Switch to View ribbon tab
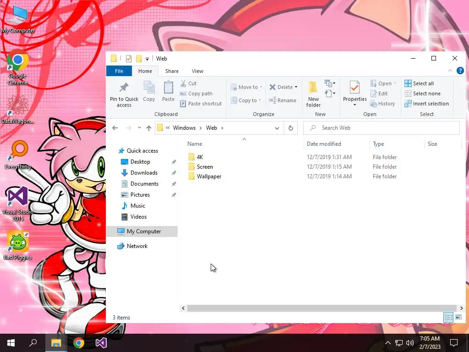The width and height of the screenshot is (469, 352). 197,71
